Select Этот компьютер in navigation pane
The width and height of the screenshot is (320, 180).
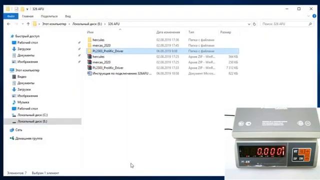point(27,70)
